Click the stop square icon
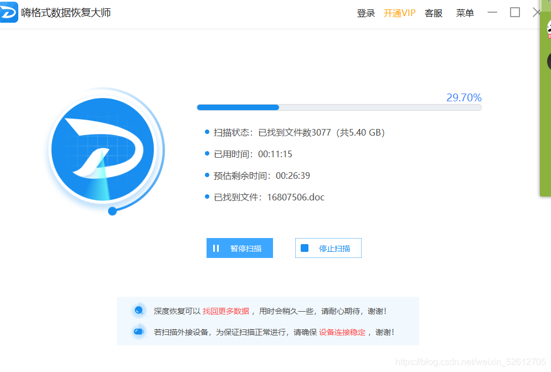Image resolution: width=551 pixels, height=372 pixels. tap(305, 248)
